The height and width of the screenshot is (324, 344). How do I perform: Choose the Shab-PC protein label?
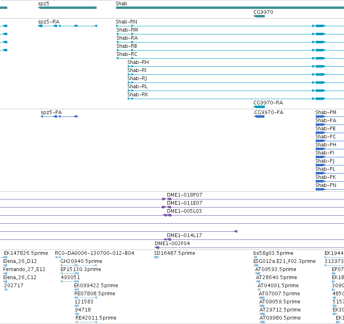[325, 137]
